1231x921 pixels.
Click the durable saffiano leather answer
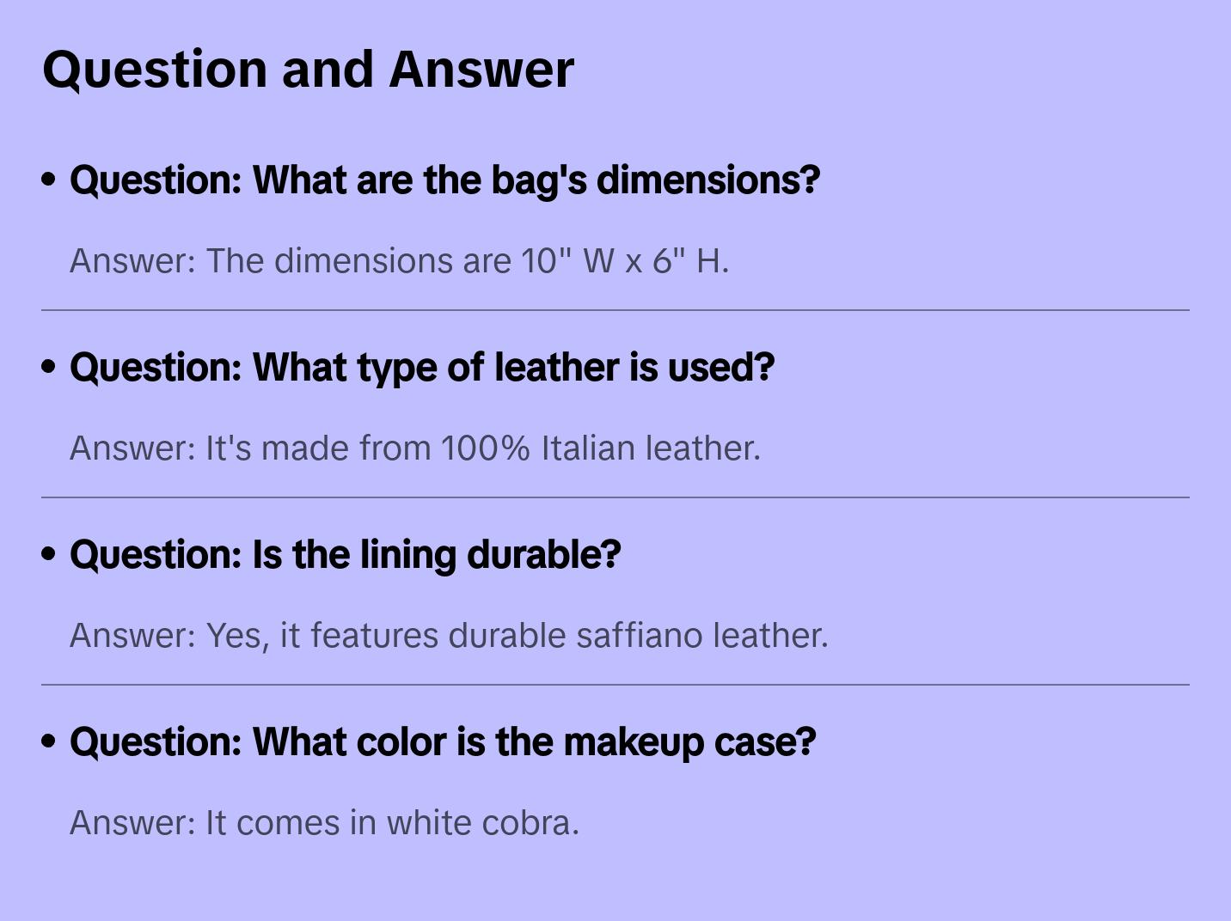(x=449, y=635)
